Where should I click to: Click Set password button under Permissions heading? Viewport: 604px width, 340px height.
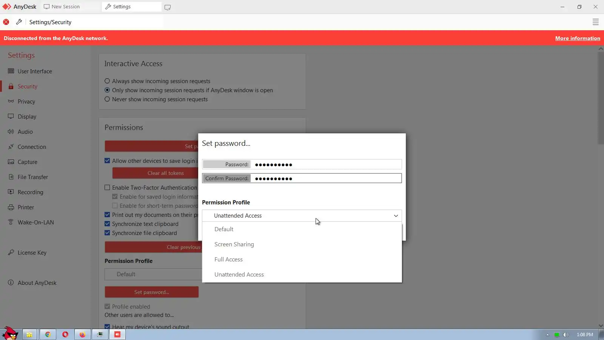(152, 146)
